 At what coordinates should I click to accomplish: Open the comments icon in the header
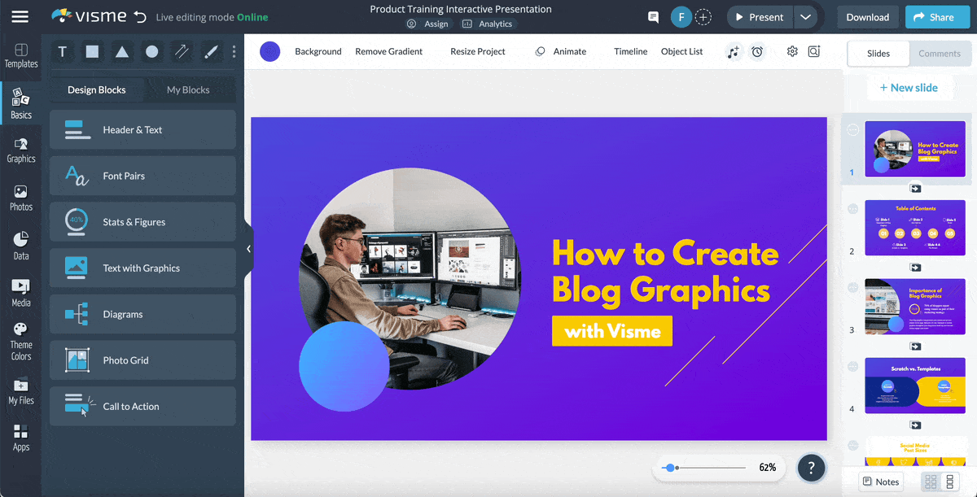coord(653,16)
